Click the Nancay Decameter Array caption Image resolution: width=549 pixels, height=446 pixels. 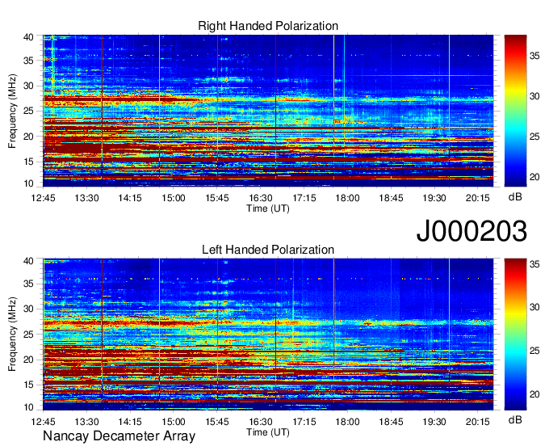point(119,436)
